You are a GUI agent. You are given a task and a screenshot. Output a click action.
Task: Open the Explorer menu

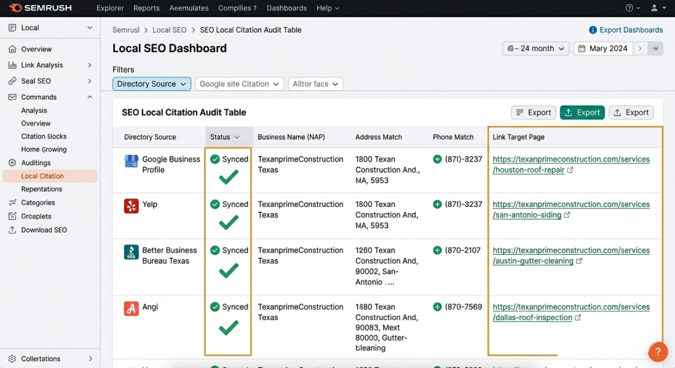point(110,8)
